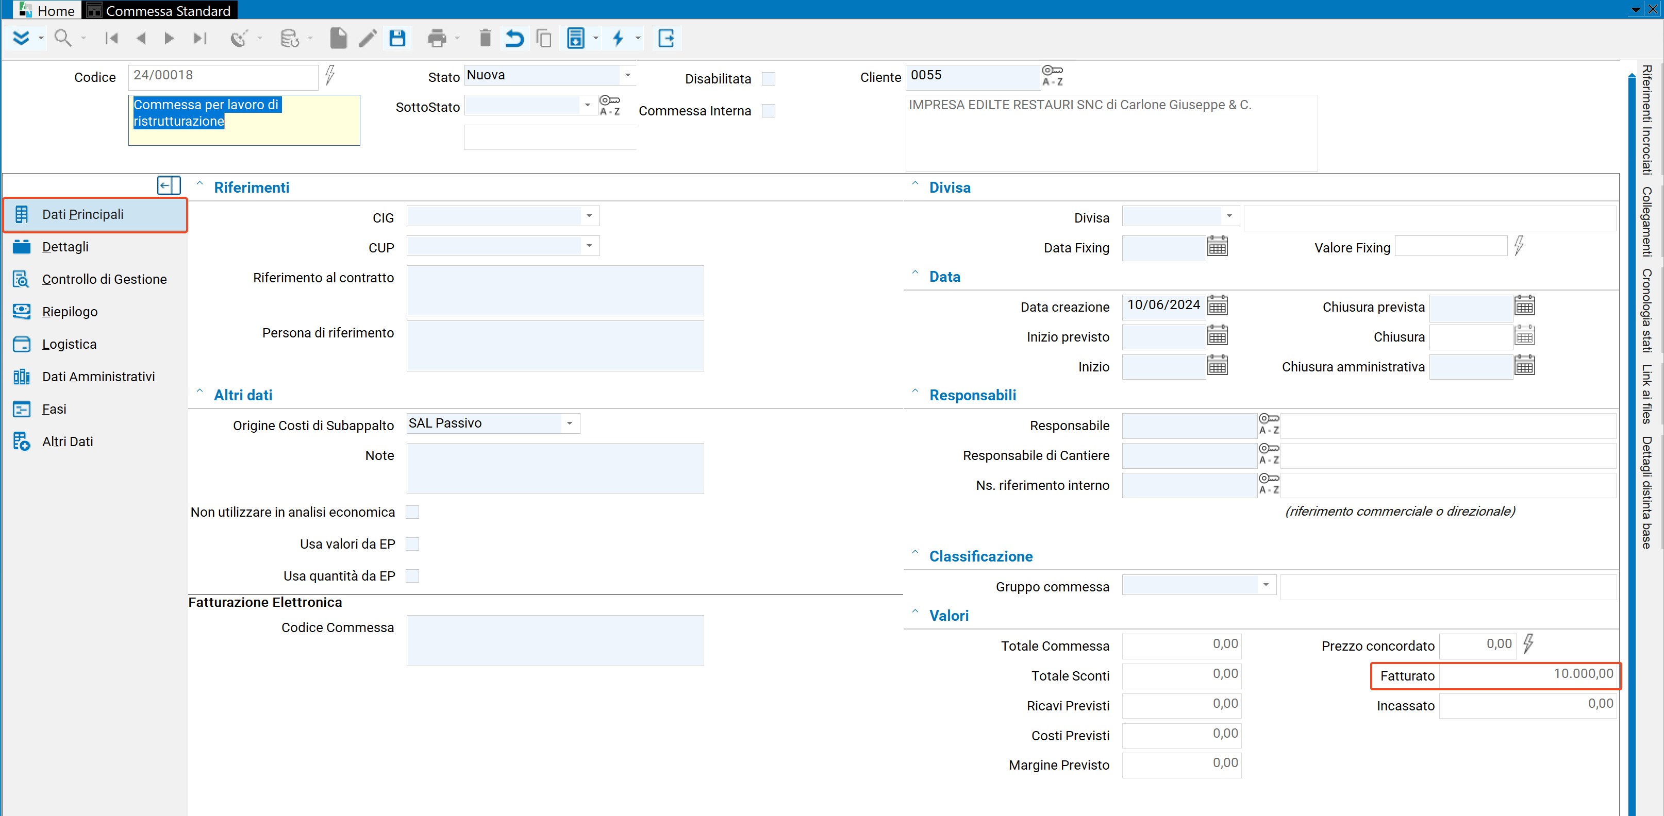Open the CIG dropdown
Image resolution: width=1664 pixels, height=816 pixels.
589,216
